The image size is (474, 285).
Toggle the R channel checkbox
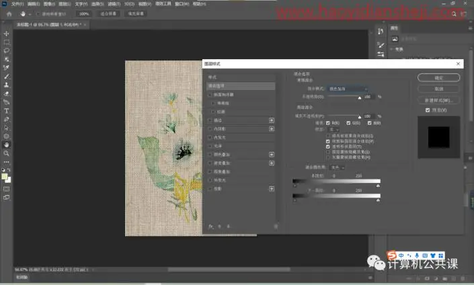point(328,123)
